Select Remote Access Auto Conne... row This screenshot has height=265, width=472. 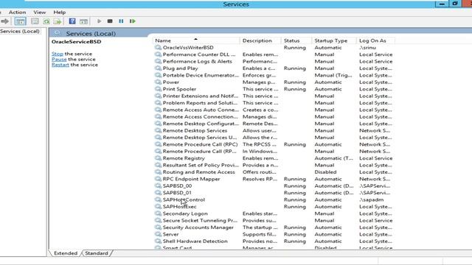274,110
